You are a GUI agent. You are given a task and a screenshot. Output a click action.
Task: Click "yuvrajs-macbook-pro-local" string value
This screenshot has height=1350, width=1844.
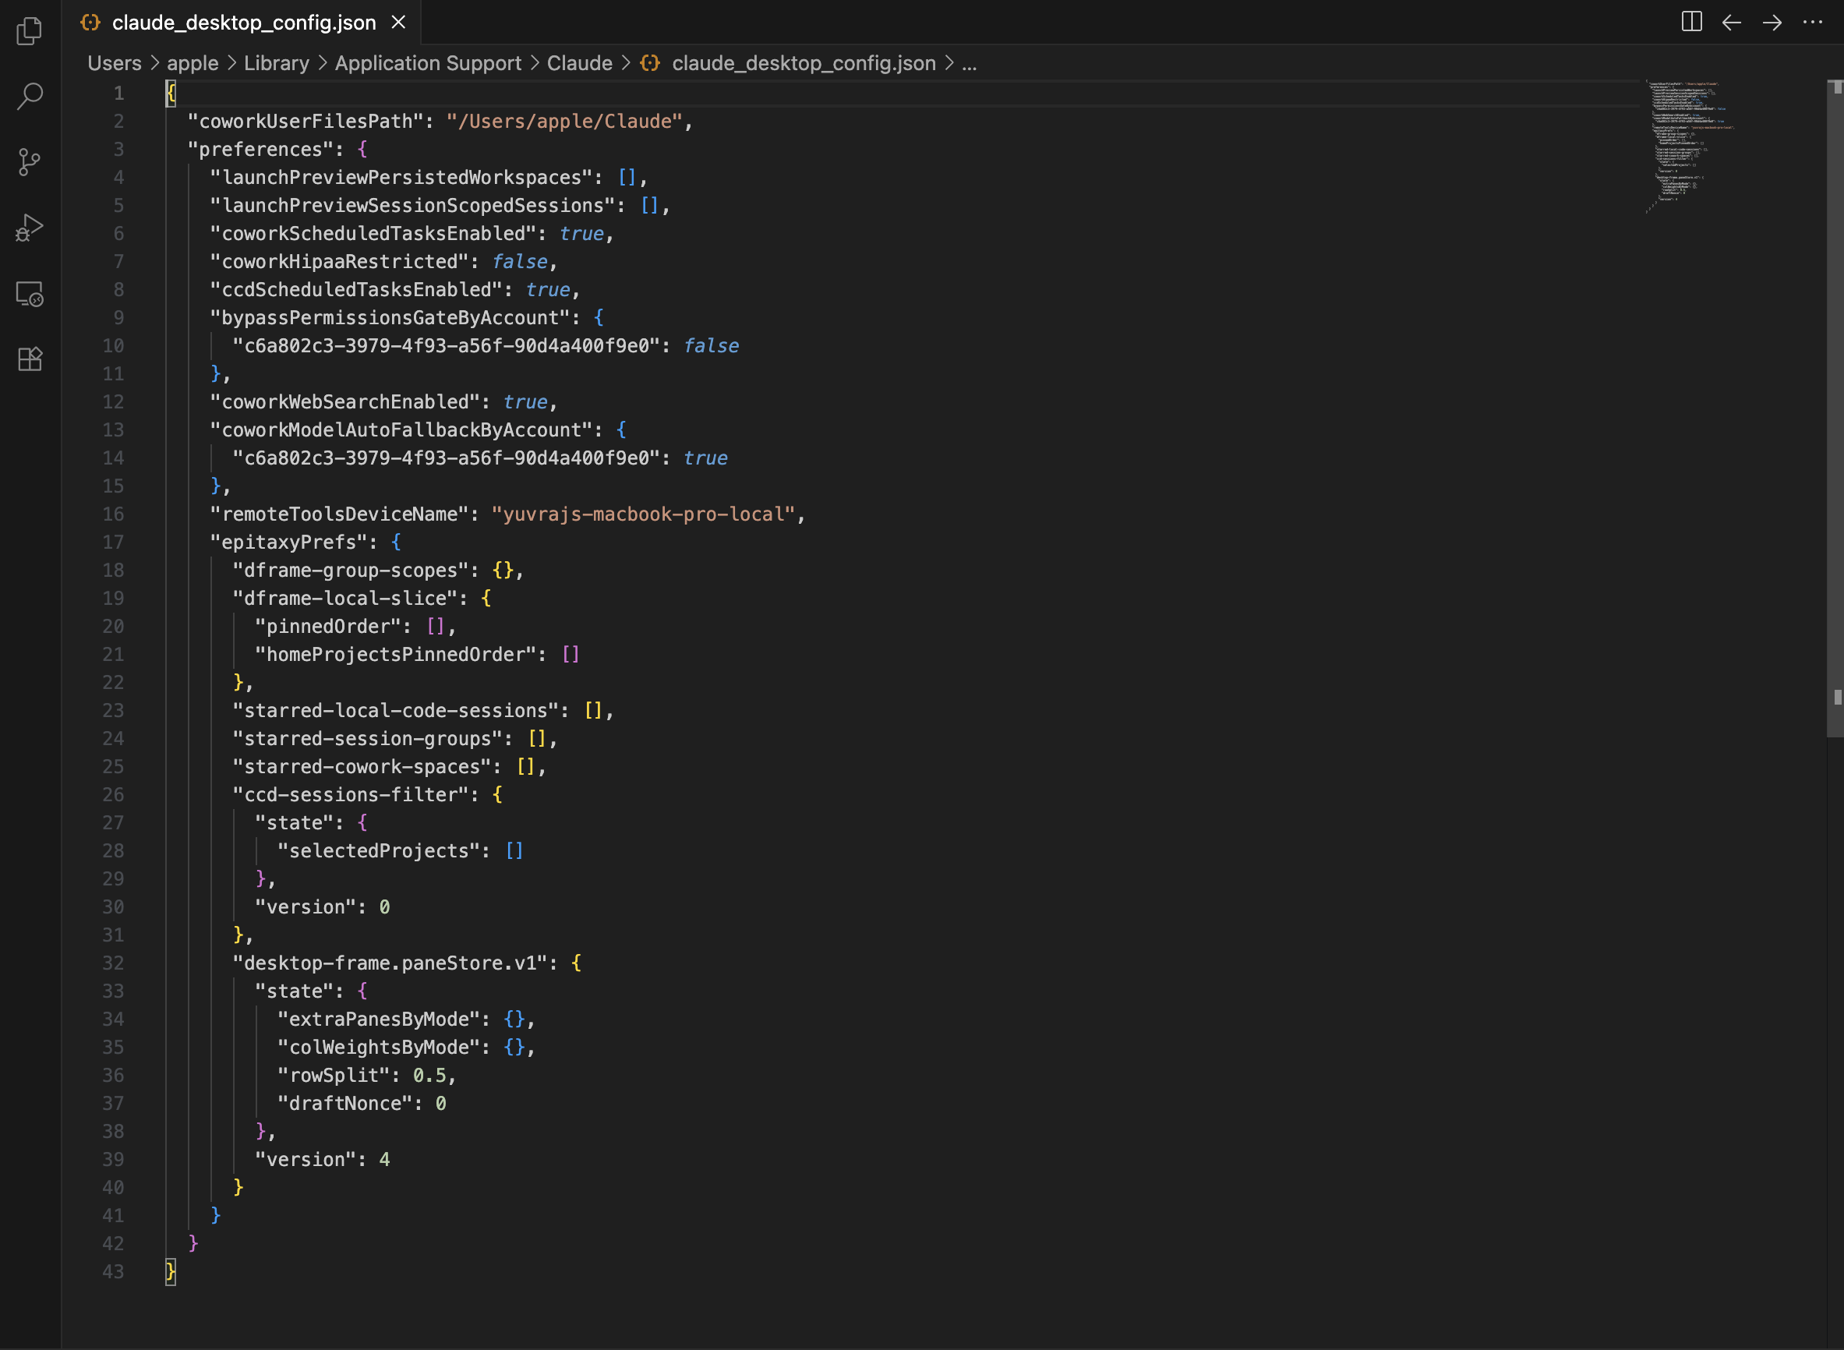tap(643, 514)
